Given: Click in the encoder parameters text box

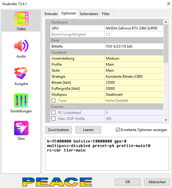Looking at the screenshot, I should pos(107,154).
